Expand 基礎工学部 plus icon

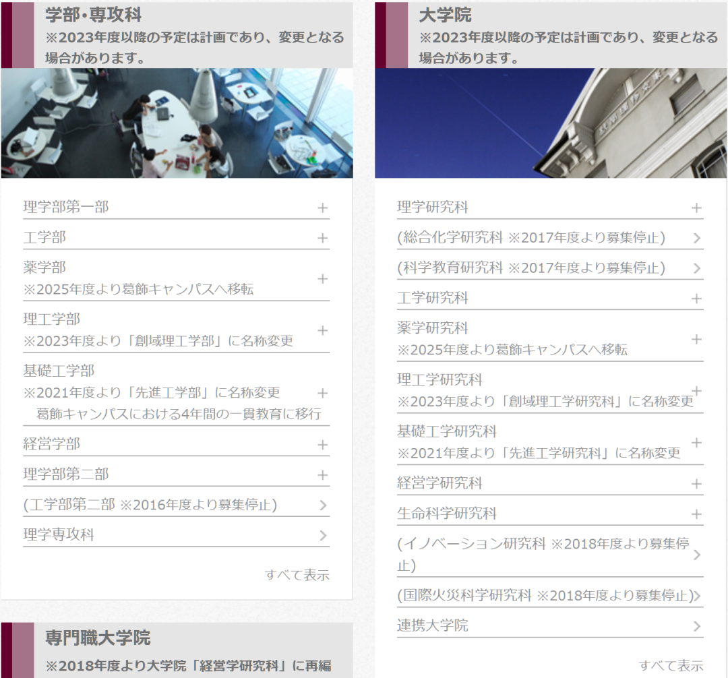[323, 393]
